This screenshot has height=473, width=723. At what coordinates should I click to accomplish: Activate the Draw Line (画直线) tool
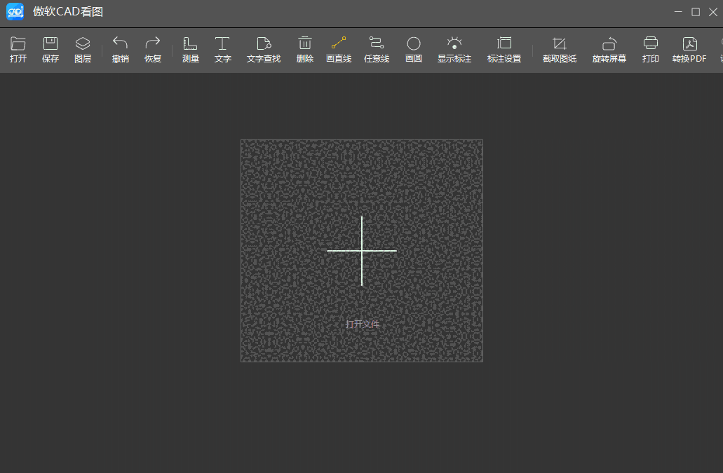[339, 44]
